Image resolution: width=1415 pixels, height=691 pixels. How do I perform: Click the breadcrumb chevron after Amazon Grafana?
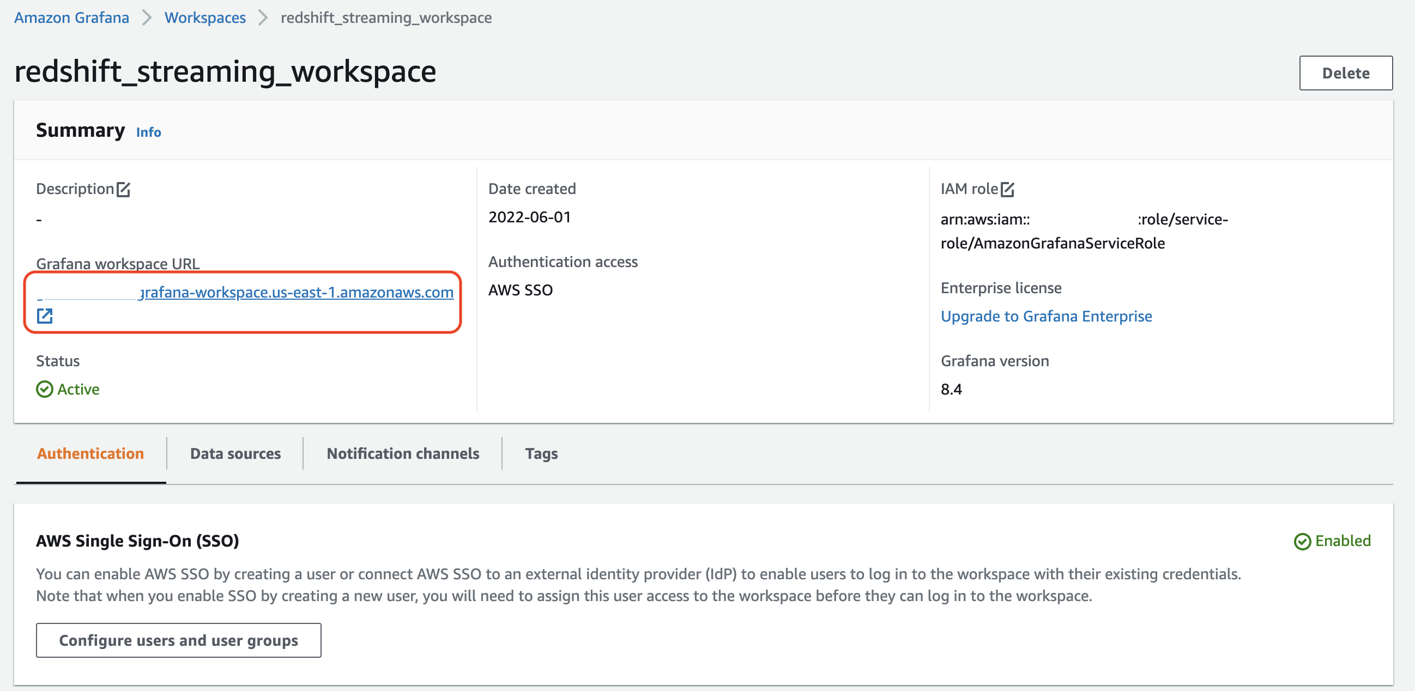(147, 17)
